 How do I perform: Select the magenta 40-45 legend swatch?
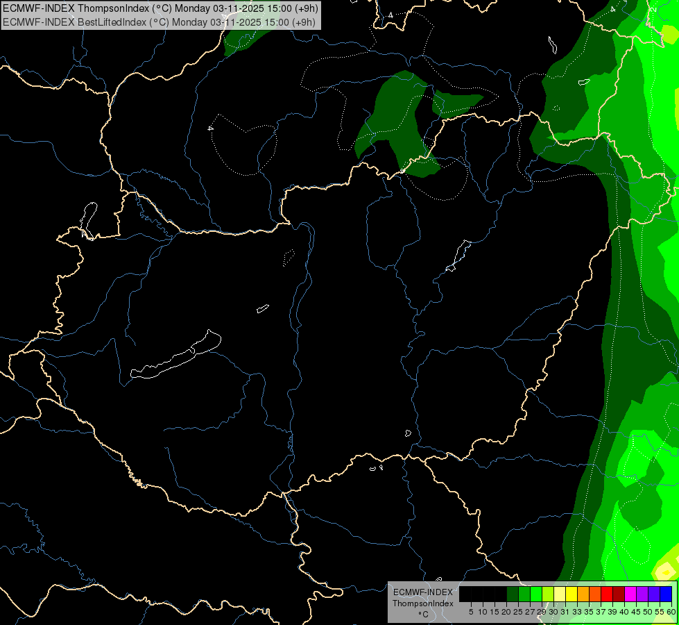630,594
